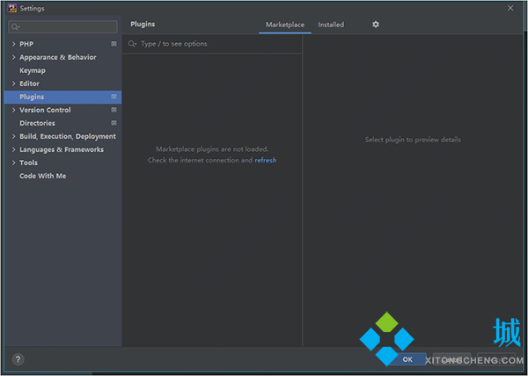Click the help question mark icon
The width and height of the screenshot is (528, 376).
click(x=18, y=359)
